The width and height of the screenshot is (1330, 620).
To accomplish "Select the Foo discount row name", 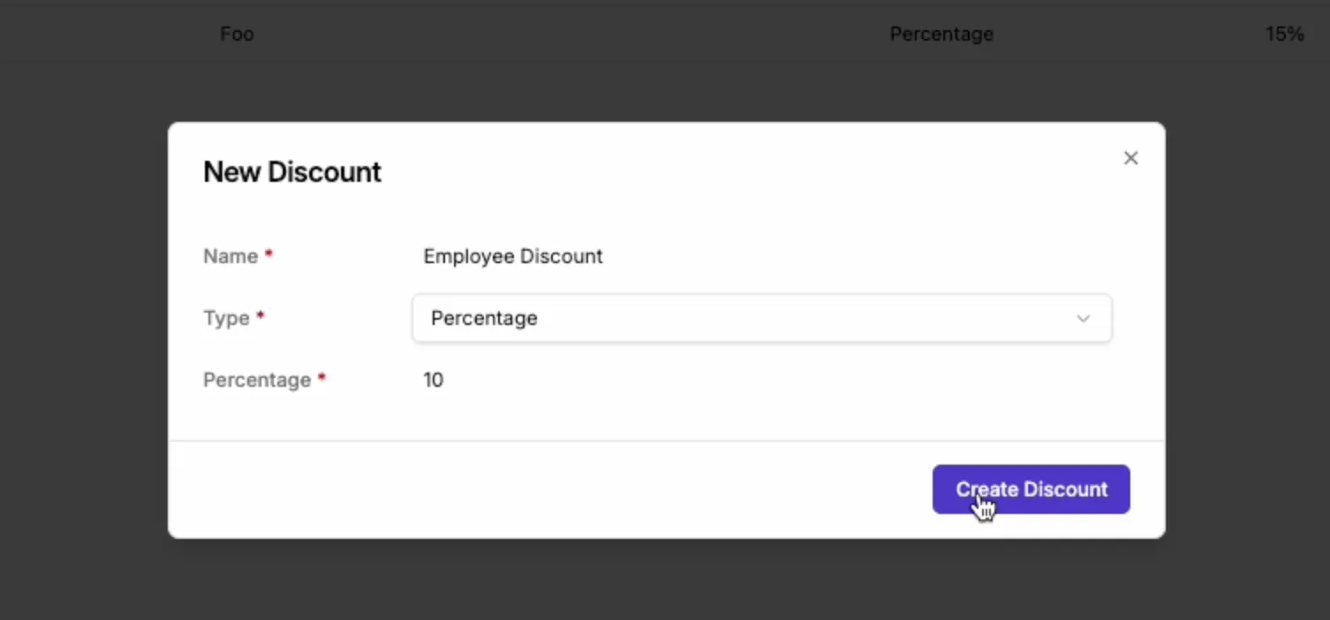I will (x=237, y=34).
